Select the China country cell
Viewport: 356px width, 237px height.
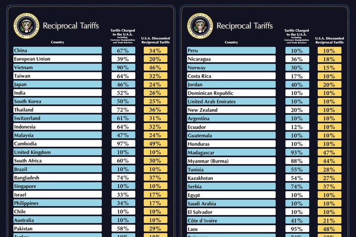(x=57, y=51)
